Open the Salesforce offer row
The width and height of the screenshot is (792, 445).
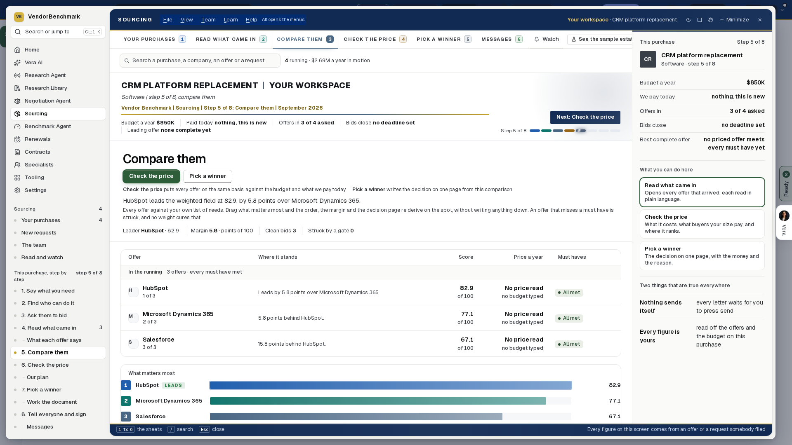pos(370,344)
